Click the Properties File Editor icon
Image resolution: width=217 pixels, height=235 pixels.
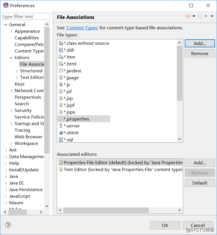[x=61, y=162]
